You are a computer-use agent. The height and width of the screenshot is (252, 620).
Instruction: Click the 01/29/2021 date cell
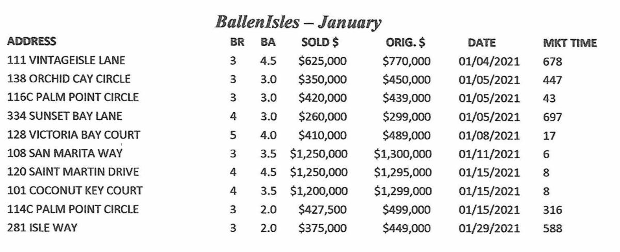489,228
